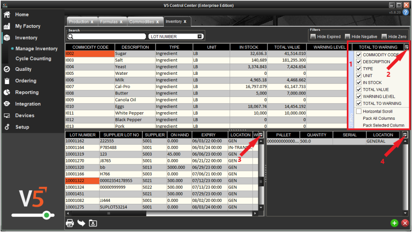Open Manage Inventory in sidebar
The image size is (412, 232).
tap(37, 49)
